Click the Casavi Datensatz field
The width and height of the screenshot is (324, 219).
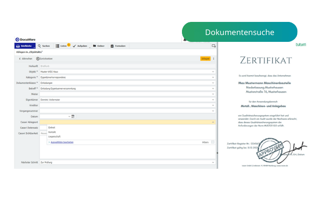point(43,128)
